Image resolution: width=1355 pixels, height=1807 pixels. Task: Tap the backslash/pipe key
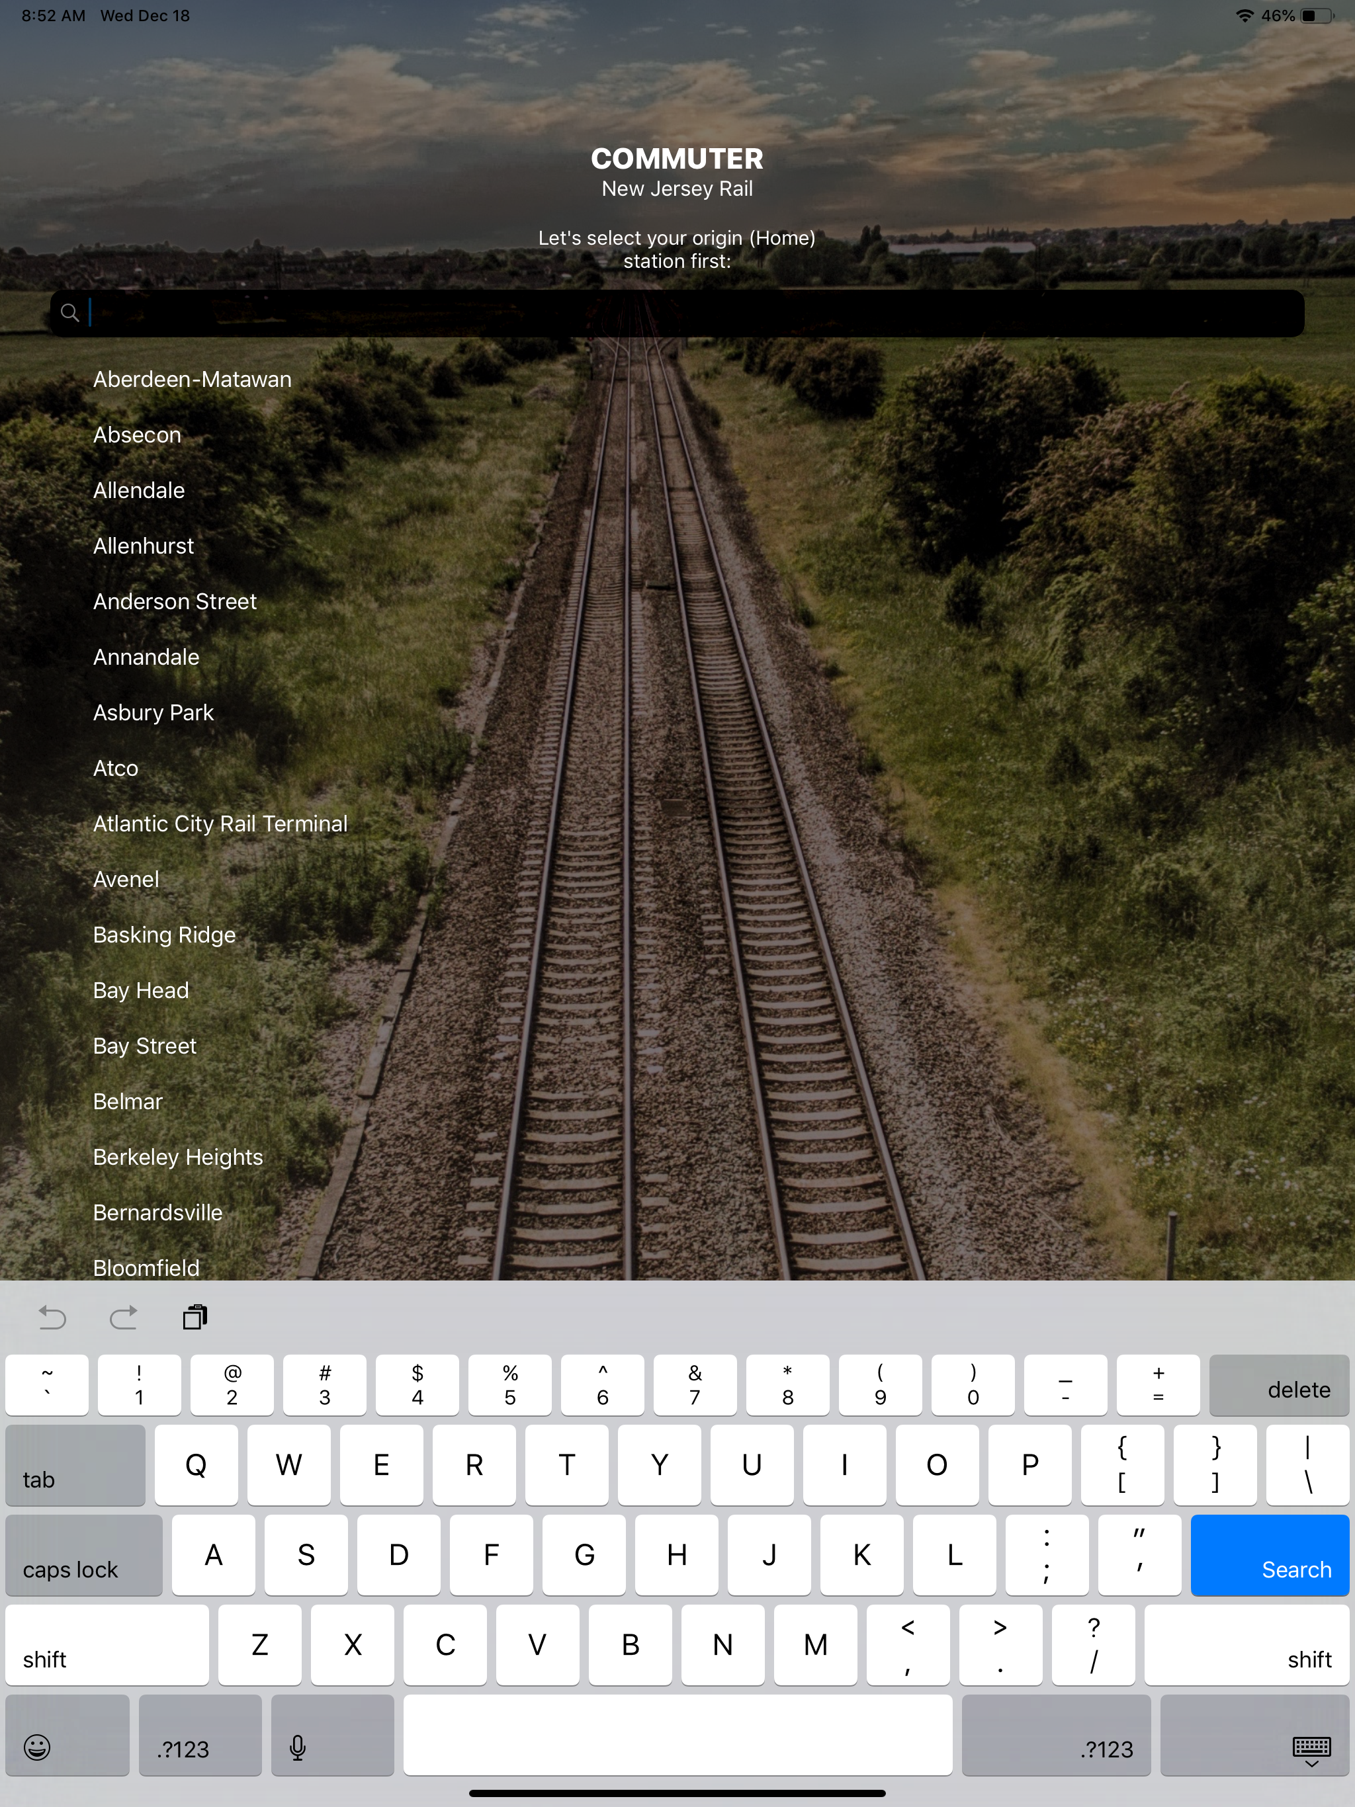click(x=1307, y=1466)
